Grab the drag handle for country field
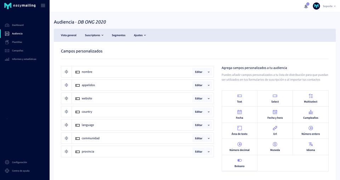 point(66,112)
